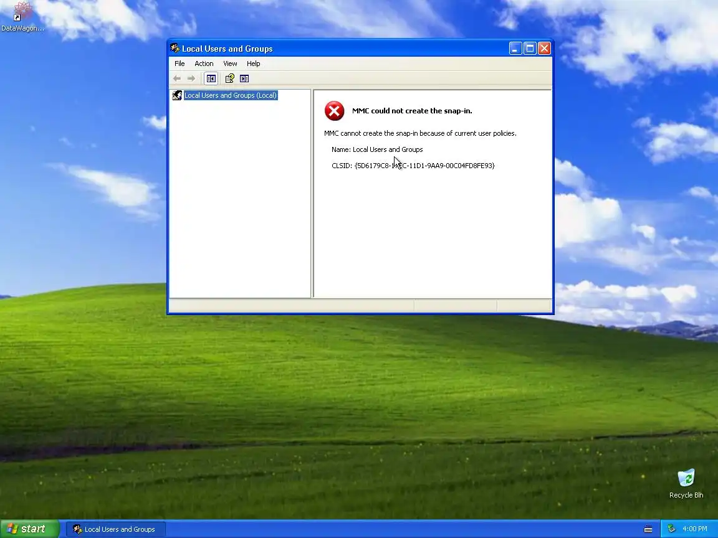
Task: Click the Local Users and Groups tree node icon
Action: [177, 95]
